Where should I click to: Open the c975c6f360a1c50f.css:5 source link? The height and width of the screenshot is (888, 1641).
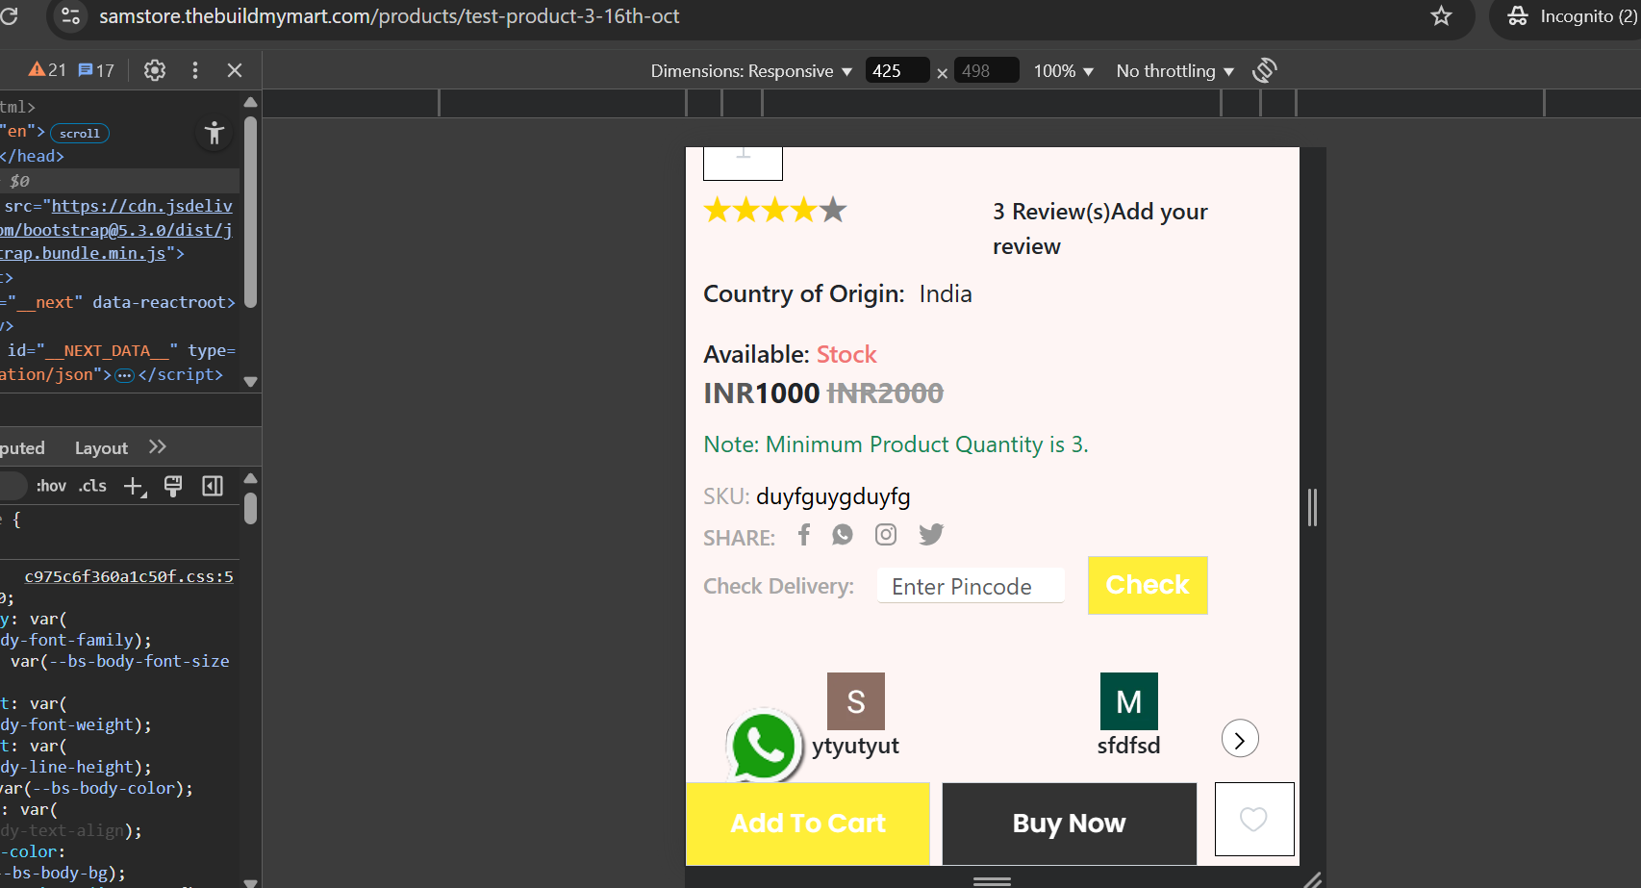click(129, 577)
